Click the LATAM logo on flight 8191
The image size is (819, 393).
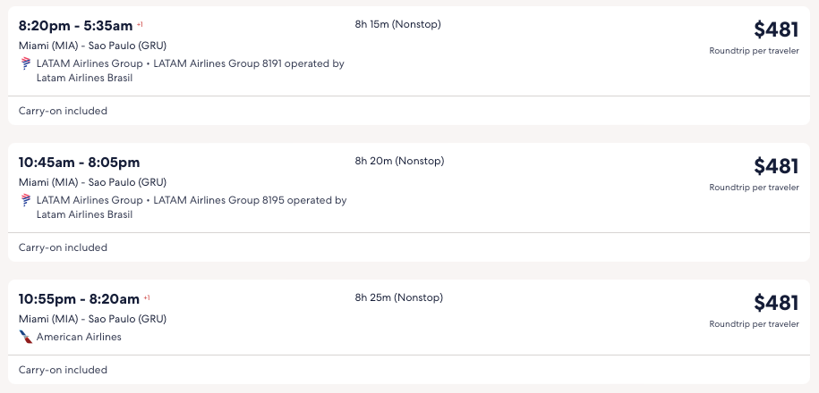click(25, 63)
